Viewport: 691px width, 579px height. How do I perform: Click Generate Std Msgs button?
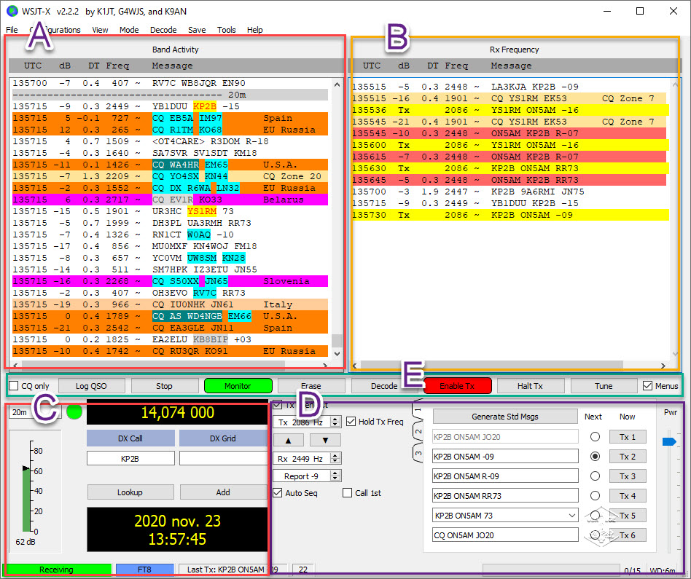point(505,416)
